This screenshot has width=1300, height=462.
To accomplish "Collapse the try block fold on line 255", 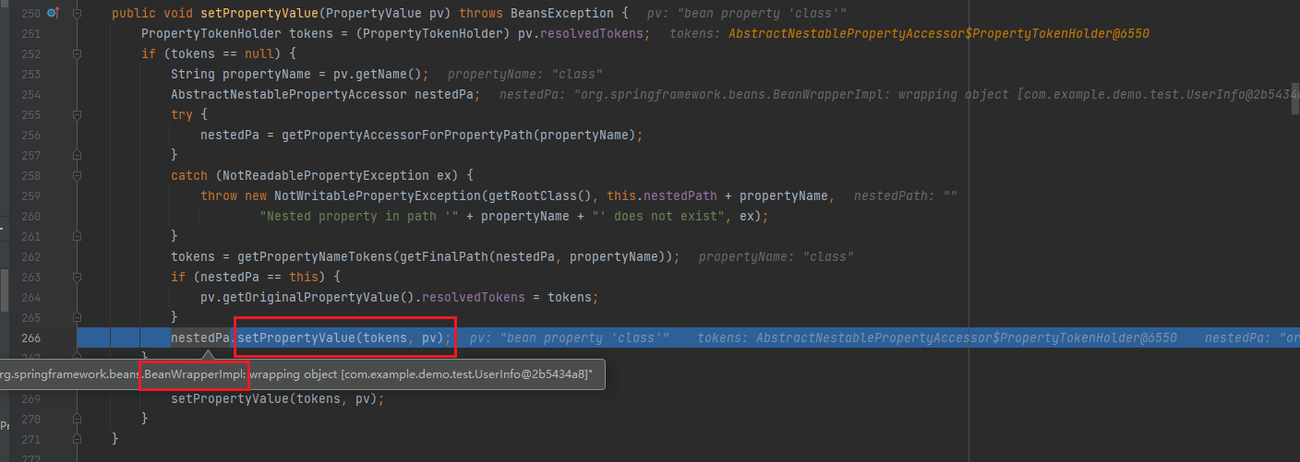I will (x=77, y=115).
